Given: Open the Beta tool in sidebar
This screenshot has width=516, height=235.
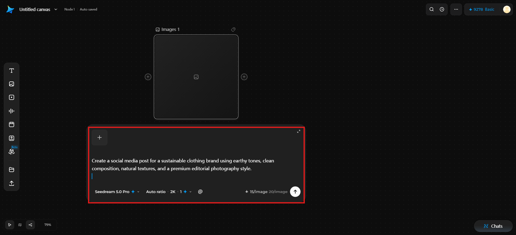Looking at the screenshot, I should [x=12, y=152].
